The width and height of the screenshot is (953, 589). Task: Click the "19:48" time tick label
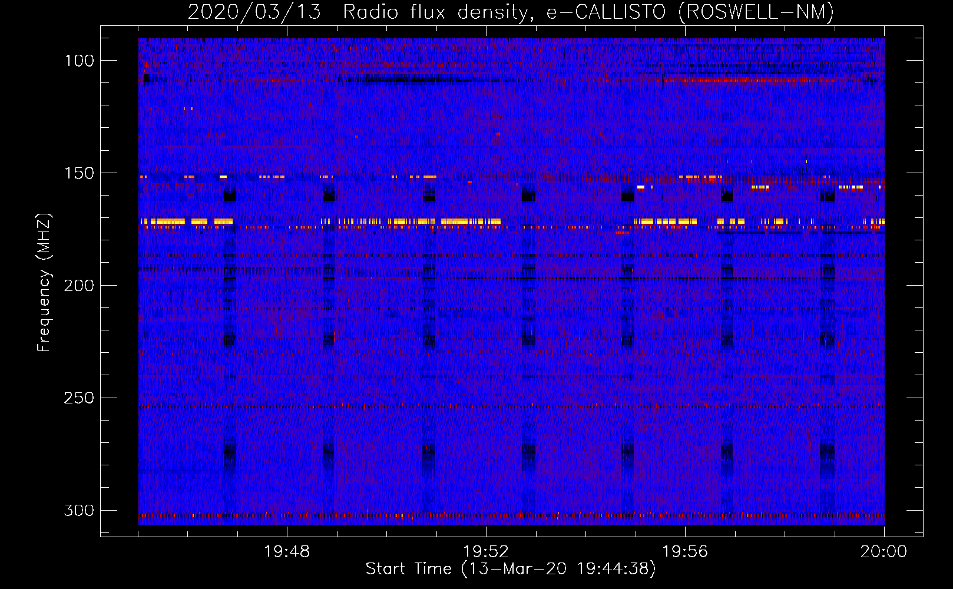[287, 552]
